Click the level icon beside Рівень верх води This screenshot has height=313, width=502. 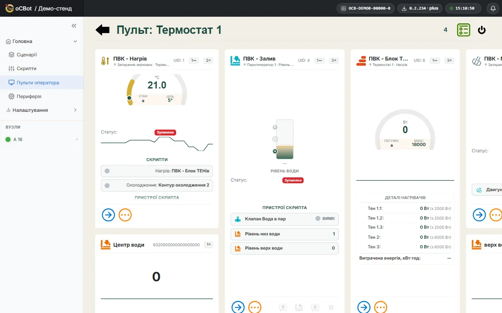click(238, 248)
